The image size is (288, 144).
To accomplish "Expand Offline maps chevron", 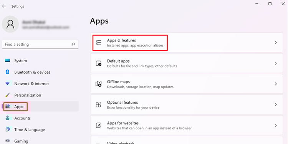I will click(x=275, y=84).
